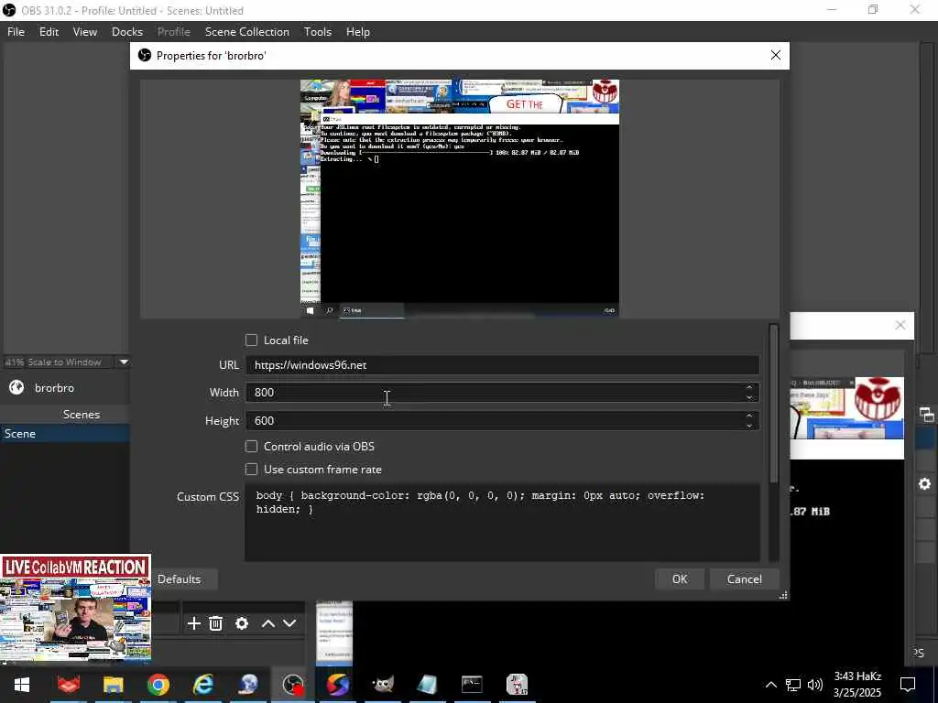This screenshot has width=938, height=703.
Task: Launch Google Chrome from the taskbar
Action: point(158,685)
